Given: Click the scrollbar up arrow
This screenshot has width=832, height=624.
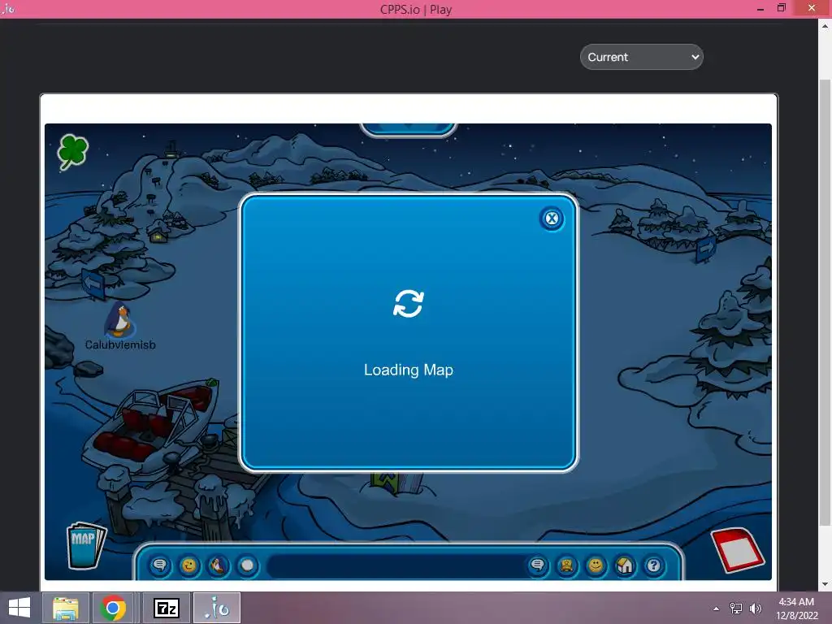Looking at the screenshot, I should pos(825,25).
